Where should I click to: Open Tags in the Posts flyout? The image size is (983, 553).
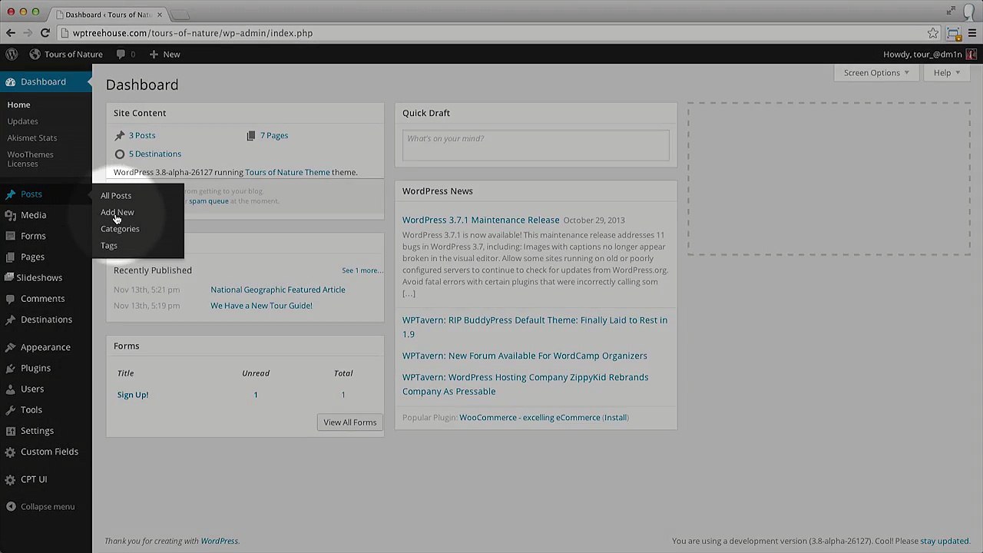(109, 246)
